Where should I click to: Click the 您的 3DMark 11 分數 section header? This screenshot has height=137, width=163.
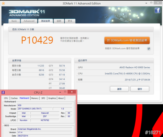(x=81, y=29)
